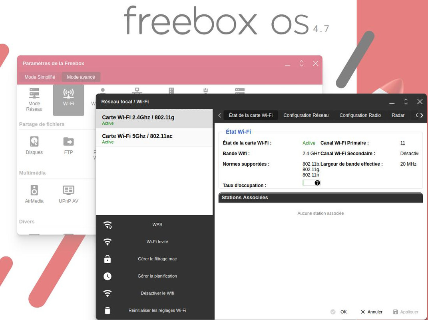Expand or collapse the Paramètres de la Freebox window
The height and width of the screenshot is (320, 428).
[x=302, y=63]
